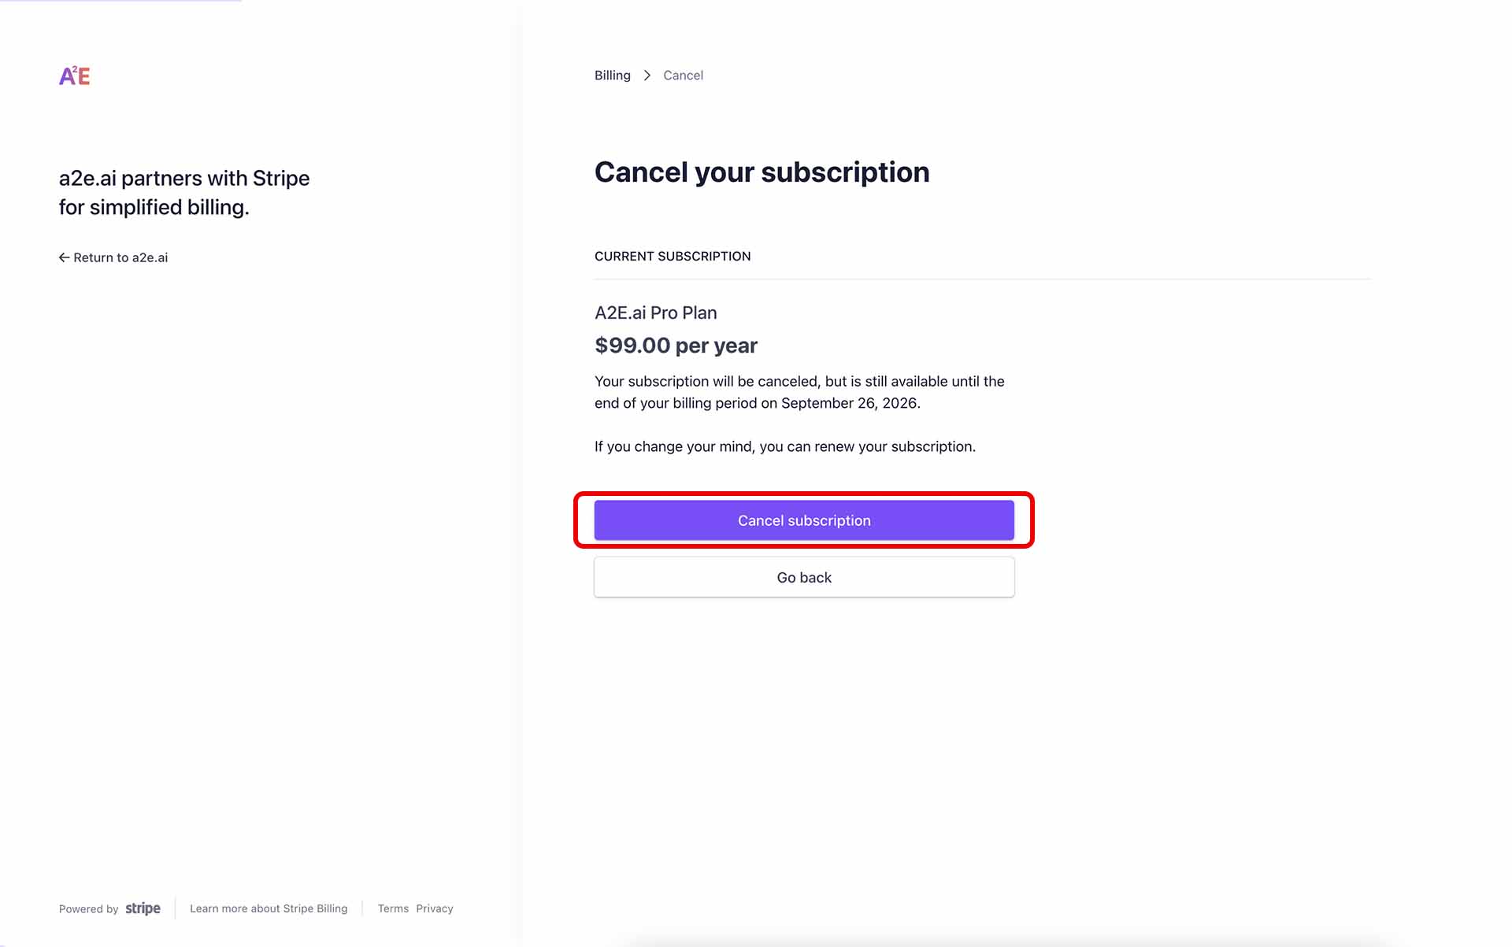Click the $99.00 per year price
Viewport: 1512px width, 947px height.
676,346
